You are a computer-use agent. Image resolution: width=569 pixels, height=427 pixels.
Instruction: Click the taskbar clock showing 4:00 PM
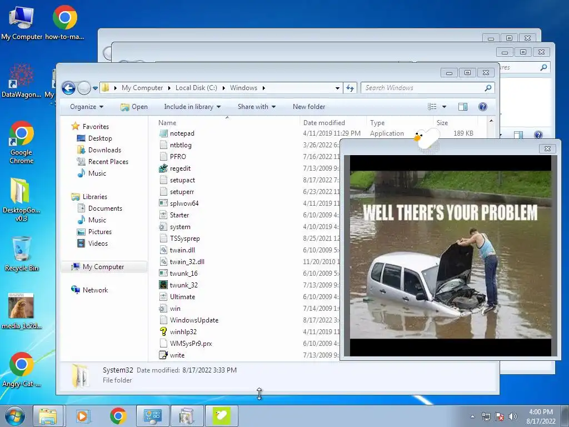(541, 416)
